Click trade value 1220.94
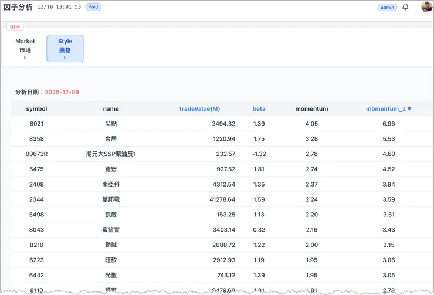The height and width of the screenshot is (295, 434). (224, 139)
